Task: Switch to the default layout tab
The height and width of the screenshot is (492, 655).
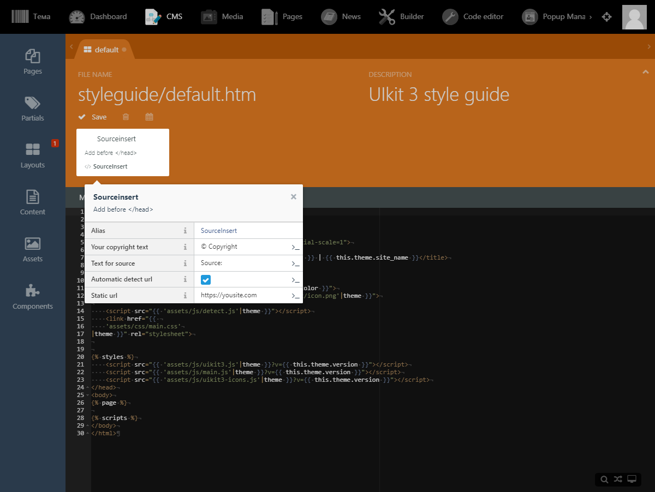Action: point(105,50)
